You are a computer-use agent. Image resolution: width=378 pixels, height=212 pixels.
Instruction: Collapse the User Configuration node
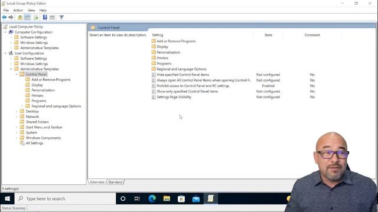click(x=5, y=53)
